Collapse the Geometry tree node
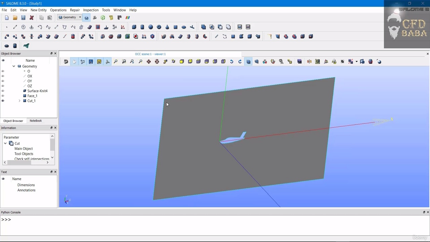Image resolution: width=430 pixels, height=242 pixels. point(14,66)
